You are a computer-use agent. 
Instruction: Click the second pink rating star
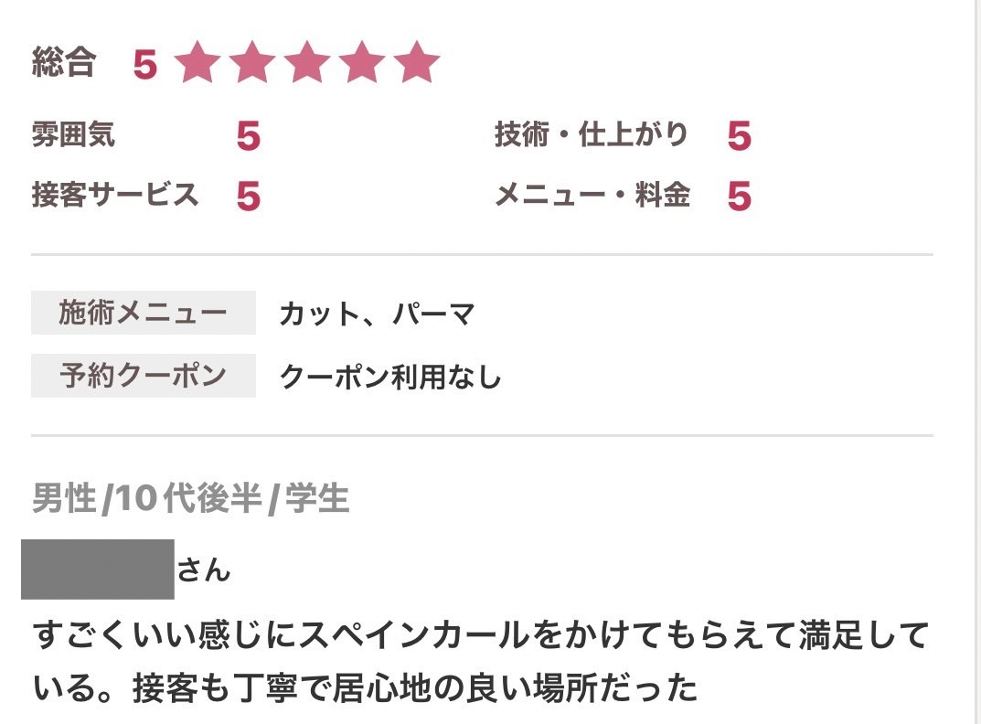tap(252, 62)
